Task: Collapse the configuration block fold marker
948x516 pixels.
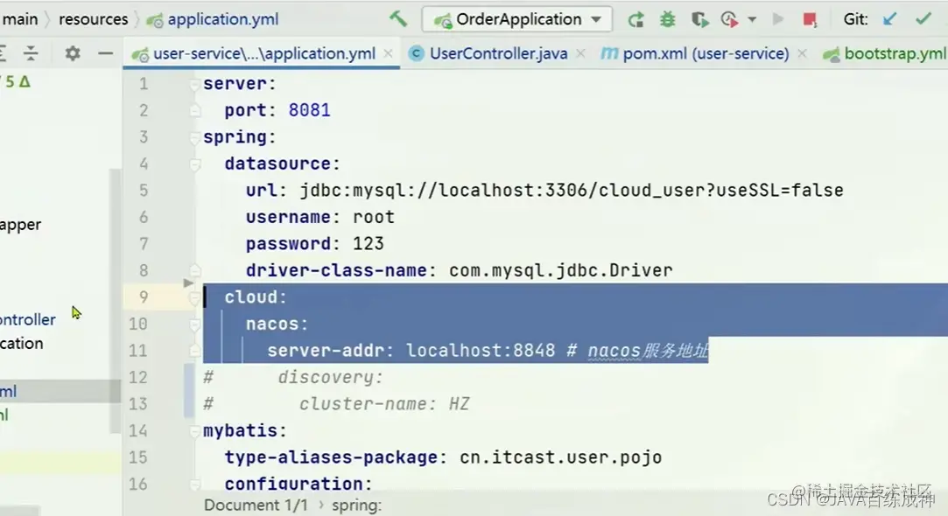Action: point(194,484)
